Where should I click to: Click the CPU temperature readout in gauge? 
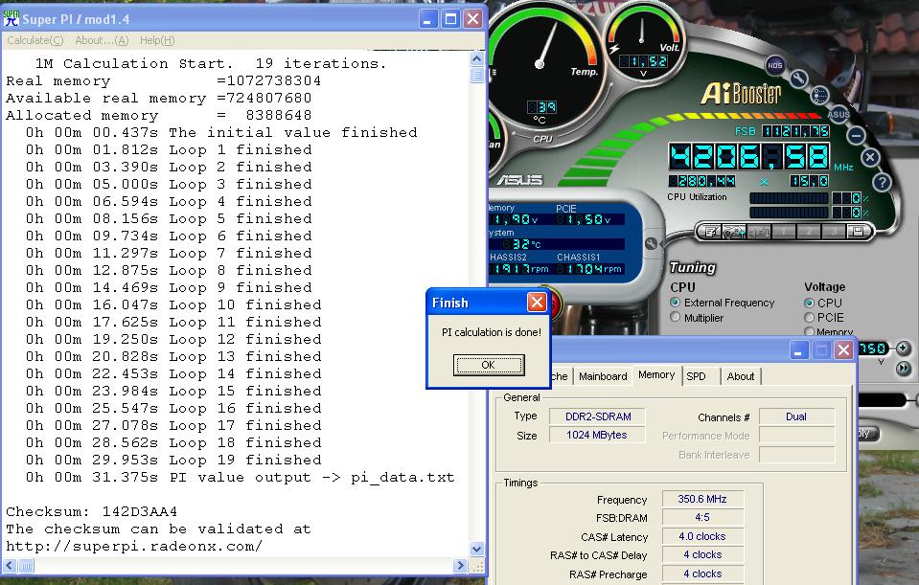[541, 107]
